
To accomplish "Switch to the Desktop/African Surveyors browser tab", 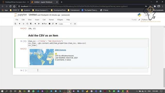I will [x=15, y=2].
